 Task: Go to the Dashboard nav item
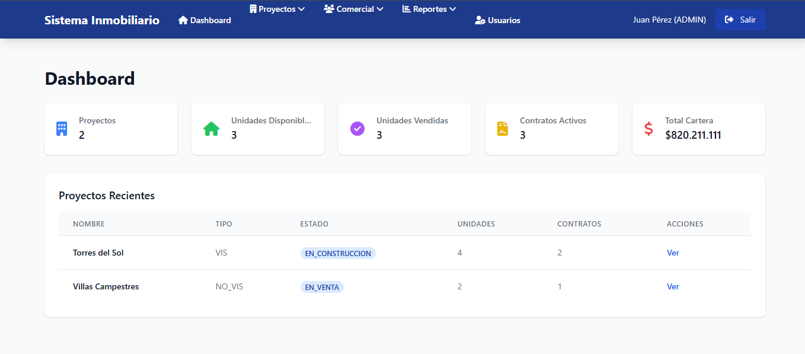click(x=205, y=20)
